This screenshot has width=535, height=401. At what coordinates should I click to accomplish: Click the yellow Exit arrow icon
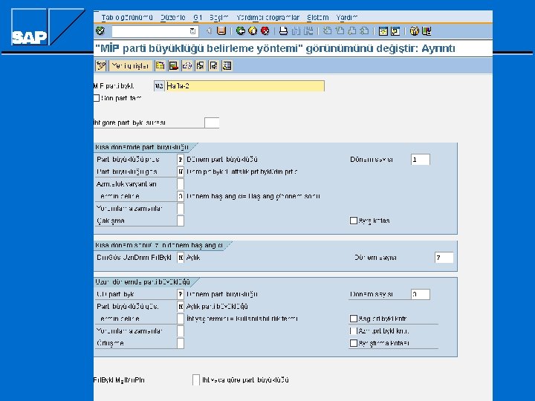253,31
